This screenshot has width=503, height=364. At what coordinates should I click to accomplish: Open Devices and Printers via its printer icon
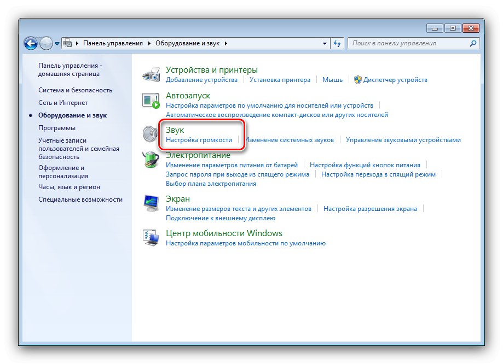[151, 74]
